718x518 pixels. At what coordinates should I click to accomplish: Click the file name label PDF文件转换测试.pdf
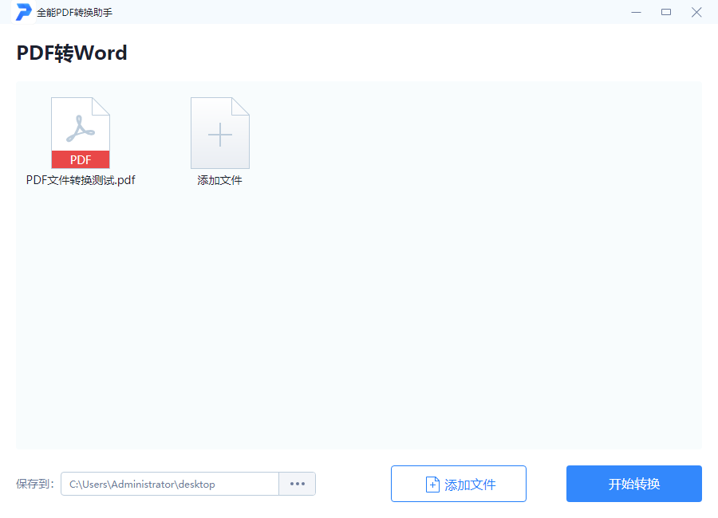[x=81, y=180]
